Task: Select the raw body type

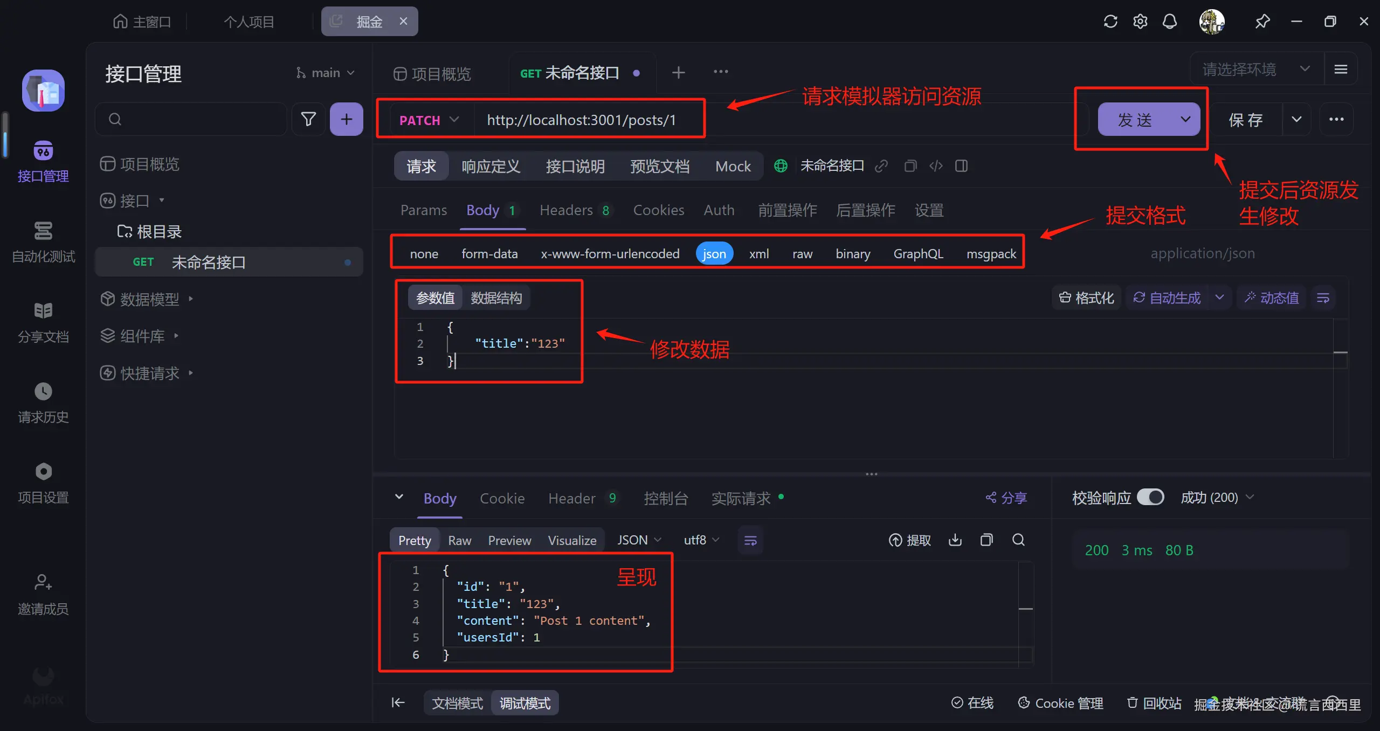Action: (x=802, y=254)
